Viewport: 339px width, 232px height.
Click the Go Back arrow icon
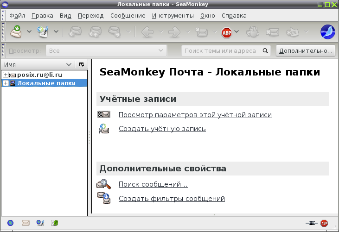click(x=147, y=32)
